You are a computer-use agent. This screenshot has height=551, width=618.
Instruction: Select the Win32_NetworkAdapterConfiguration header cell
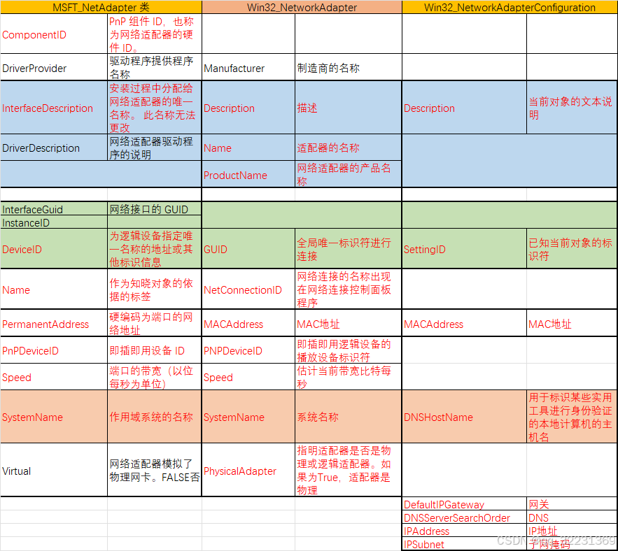510,7
